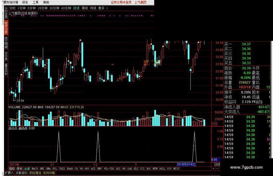The width and height of the screenshot is (273, 176).
Task: Expand the 更多 period options
Action: pos(103,8)
